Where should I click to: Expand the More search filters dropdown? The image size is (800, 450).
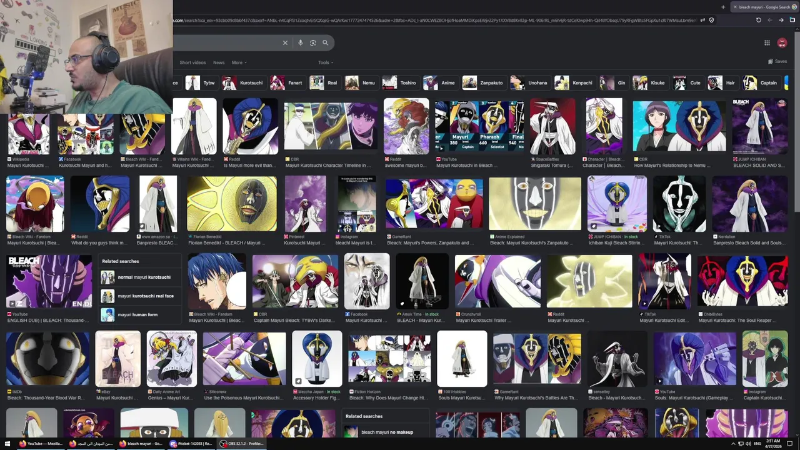[239, 62]
